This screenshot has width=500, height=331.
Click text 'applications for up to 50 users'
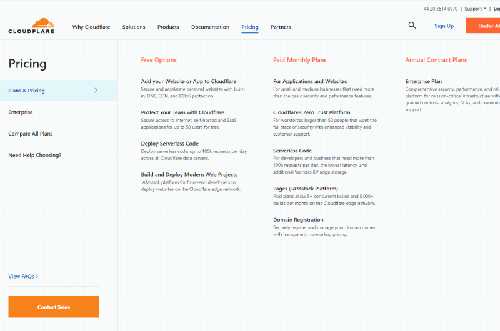171,127
